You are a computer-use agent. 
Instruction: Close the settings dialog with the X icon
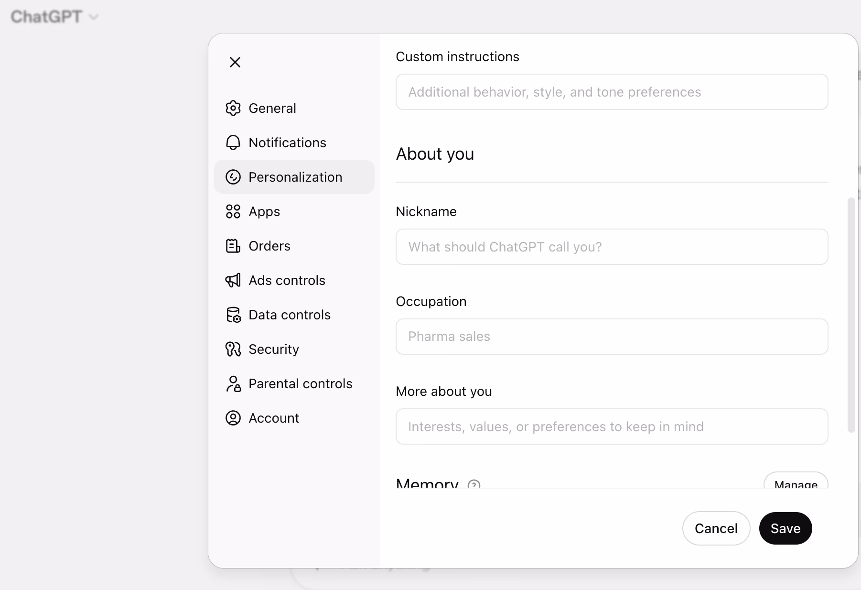pyautogui.click(x=235, y=62)
